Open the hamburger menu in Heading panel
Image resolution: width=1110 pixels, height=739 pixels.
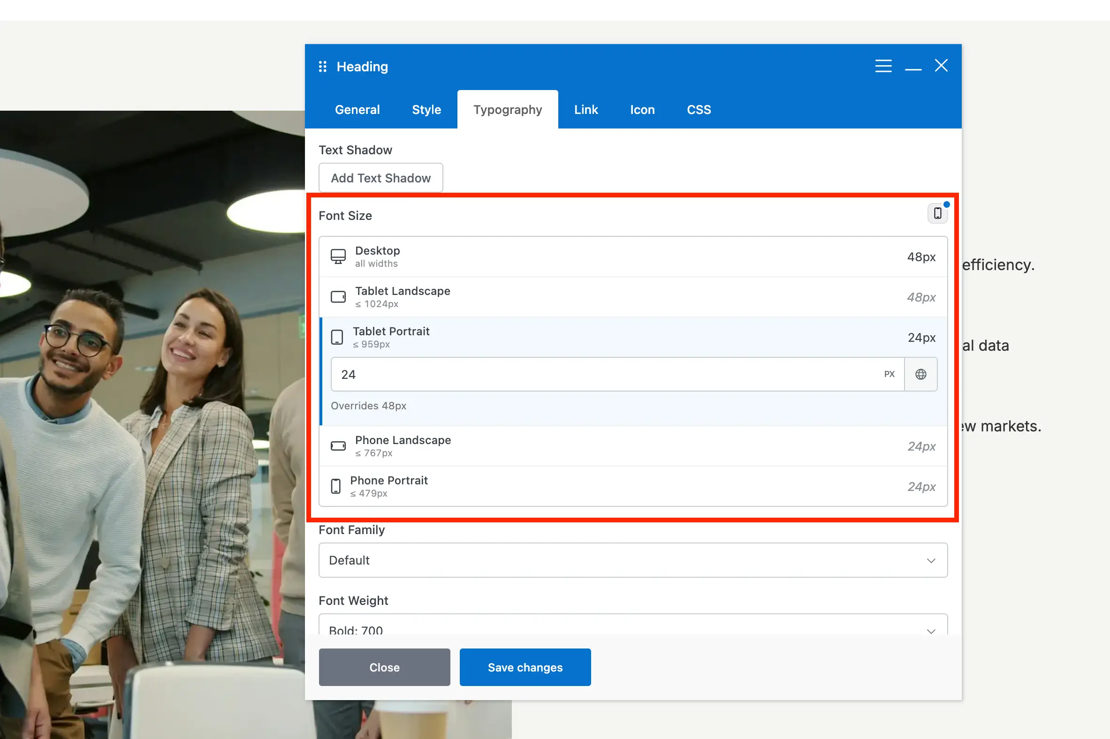883,66
